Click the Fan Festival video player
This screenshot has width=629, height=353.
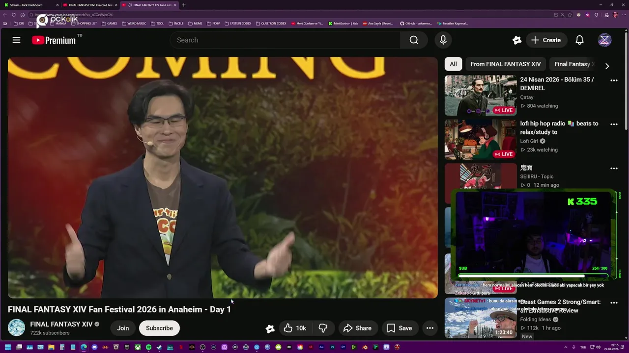[x=223, y=177]
